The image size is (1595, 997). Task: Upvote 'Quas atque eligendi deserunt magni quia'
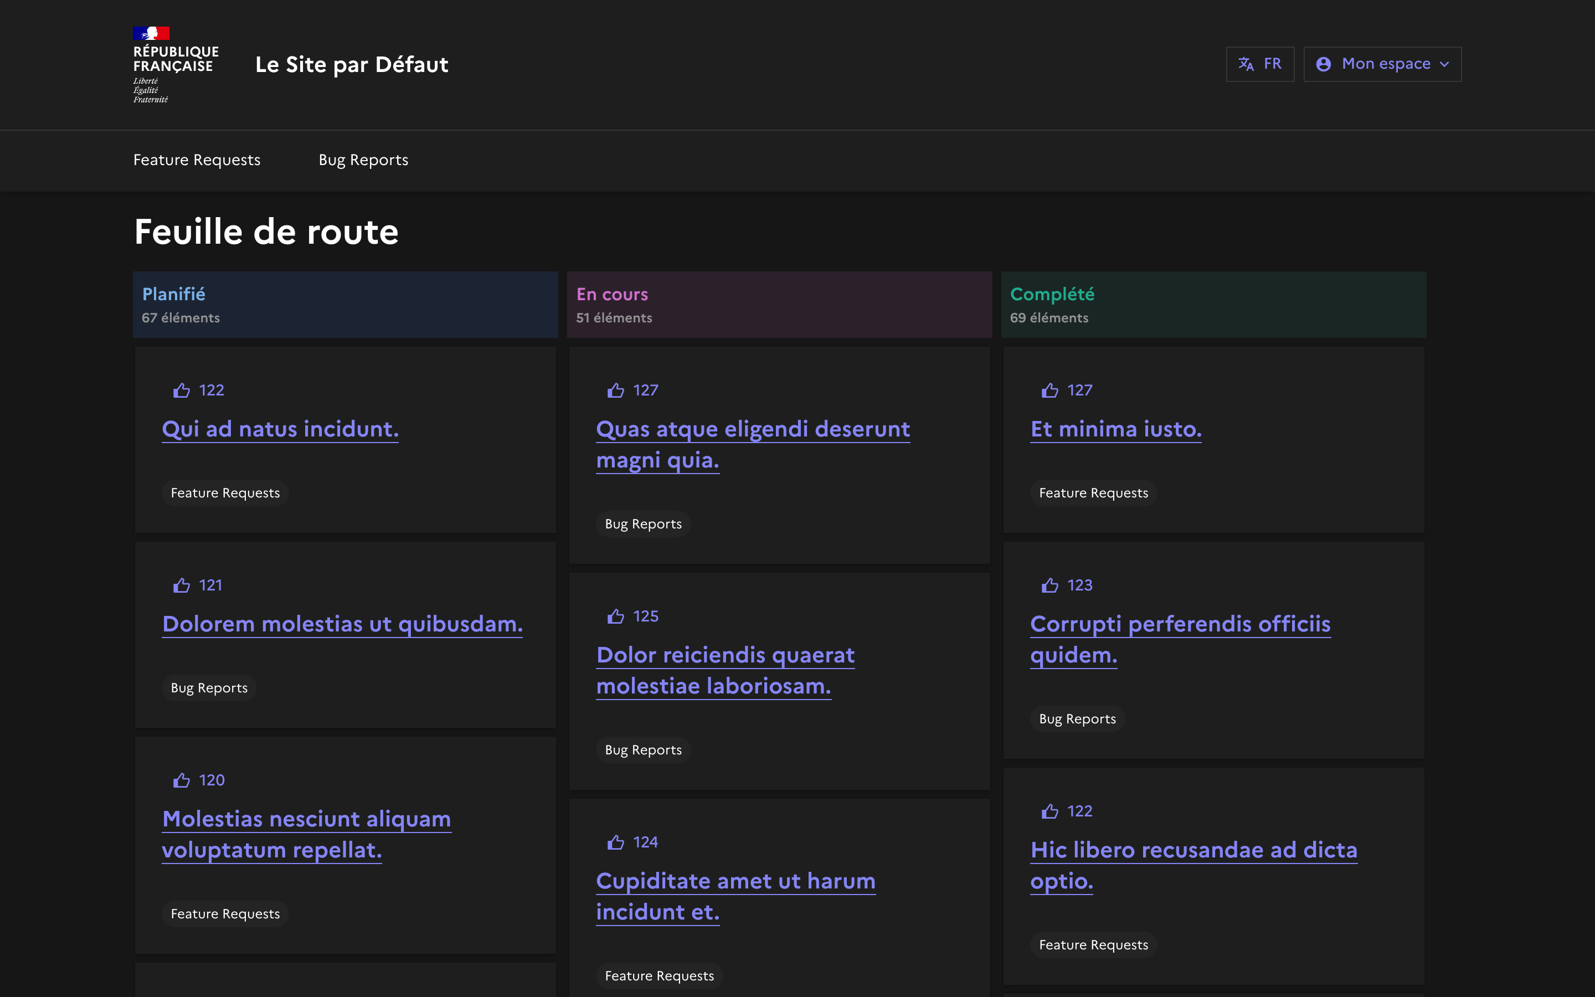click(616, 390)
